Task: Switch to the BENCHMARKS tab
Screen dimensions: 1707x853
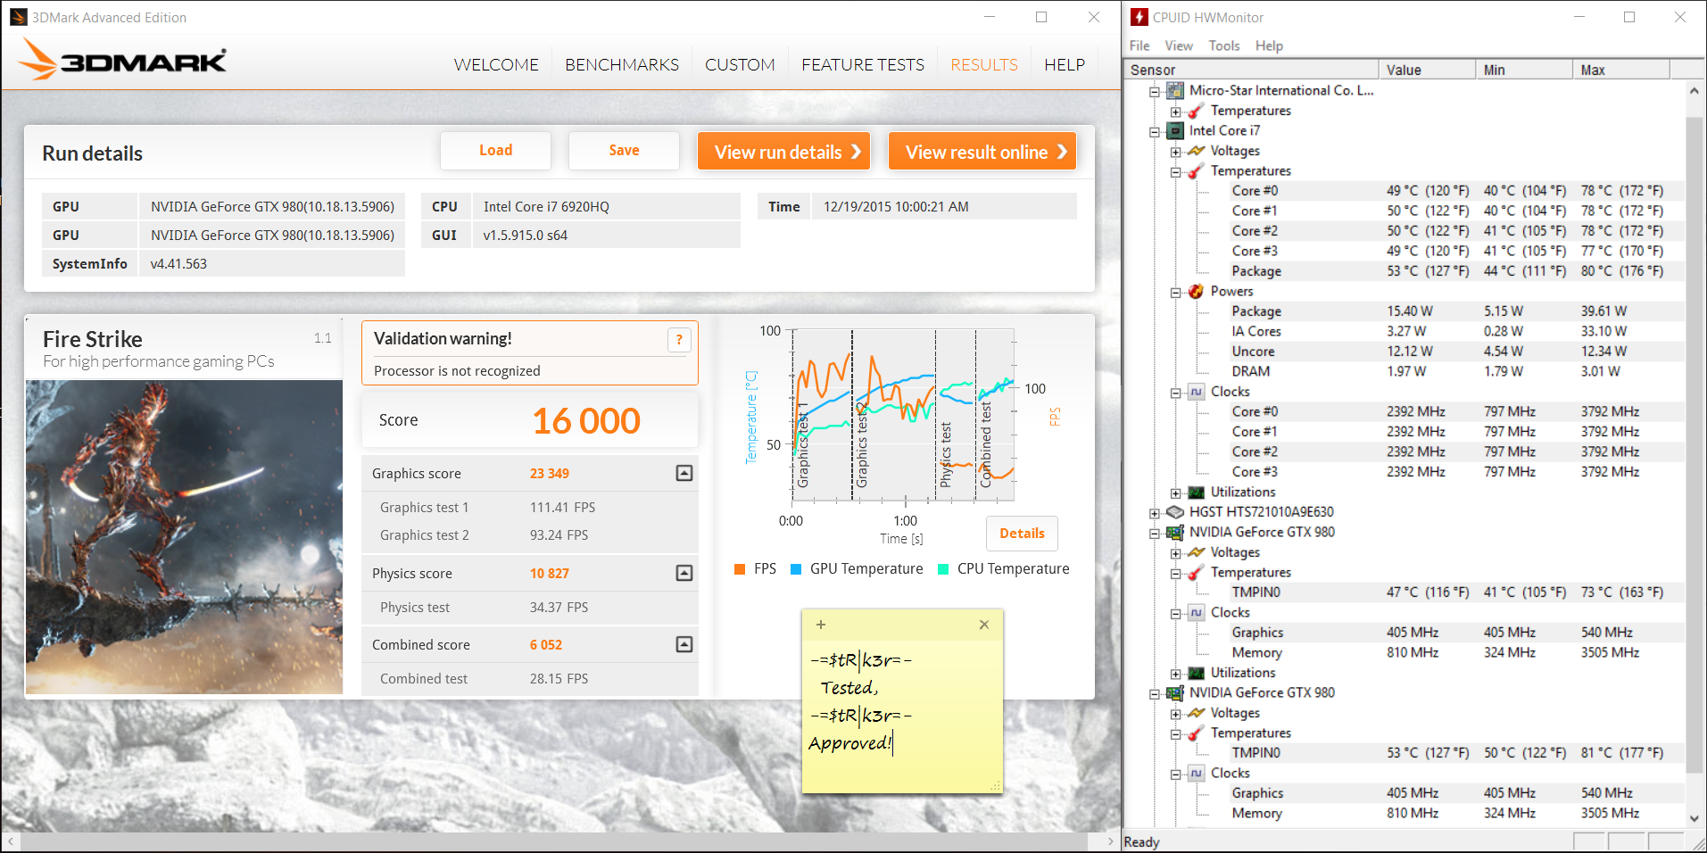Action: pos(622,65)
